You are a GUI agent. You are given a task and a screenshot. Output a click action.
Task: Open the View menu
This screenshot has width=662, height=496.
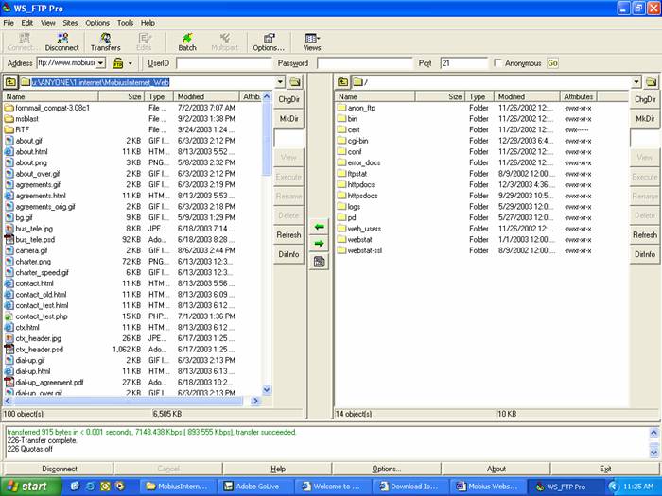[x=47, y=23]
